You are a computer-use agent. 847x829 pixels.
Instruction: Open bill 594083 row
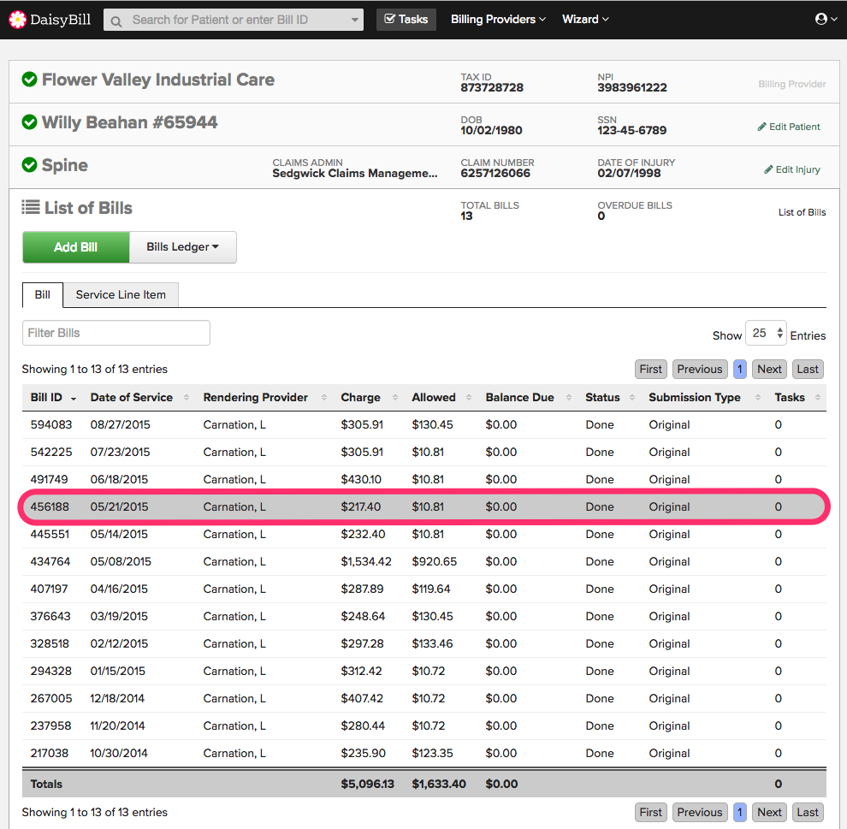424,425
